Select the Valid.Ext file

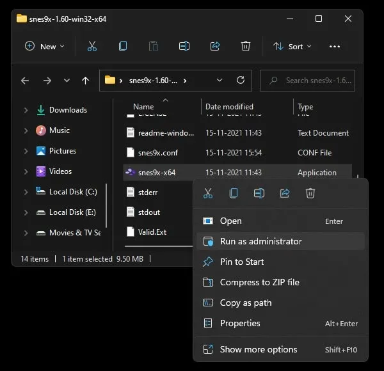click(x=152, y=232)
